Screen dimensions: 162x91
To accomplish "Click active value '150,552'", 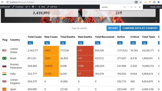I will tap(121, 74).
